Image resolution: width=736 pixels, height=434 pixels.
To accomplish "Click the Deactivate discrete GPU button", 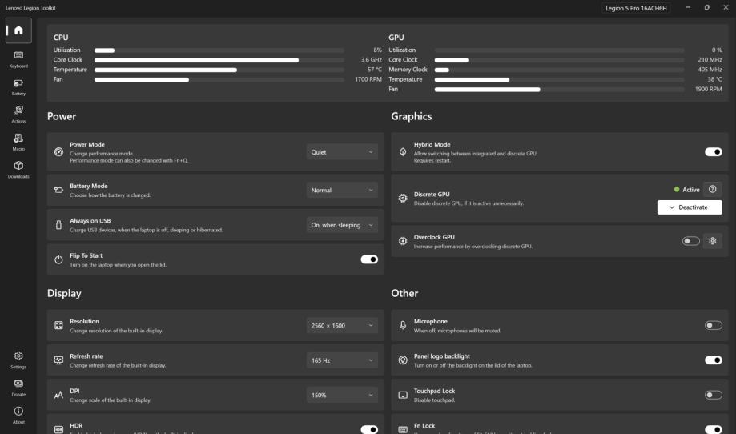I will click(690, 207).
